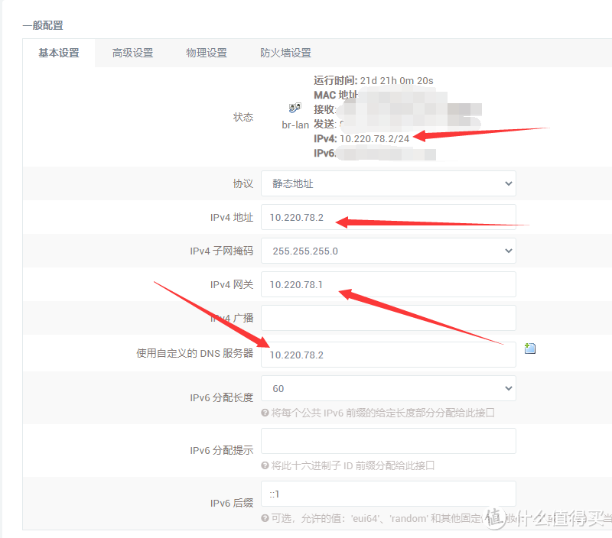
Task: Click the custom DNS 服务器 input field
Action: click(x=388, y=355)
